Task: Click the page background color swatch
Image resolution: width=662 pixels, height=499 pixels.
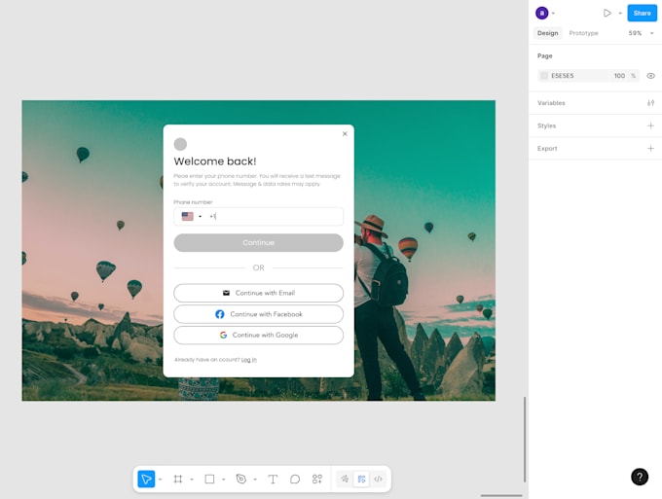Action: [544, 76]
